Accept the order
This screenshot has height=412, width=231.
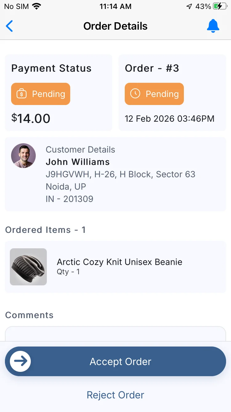click(120, 361)
